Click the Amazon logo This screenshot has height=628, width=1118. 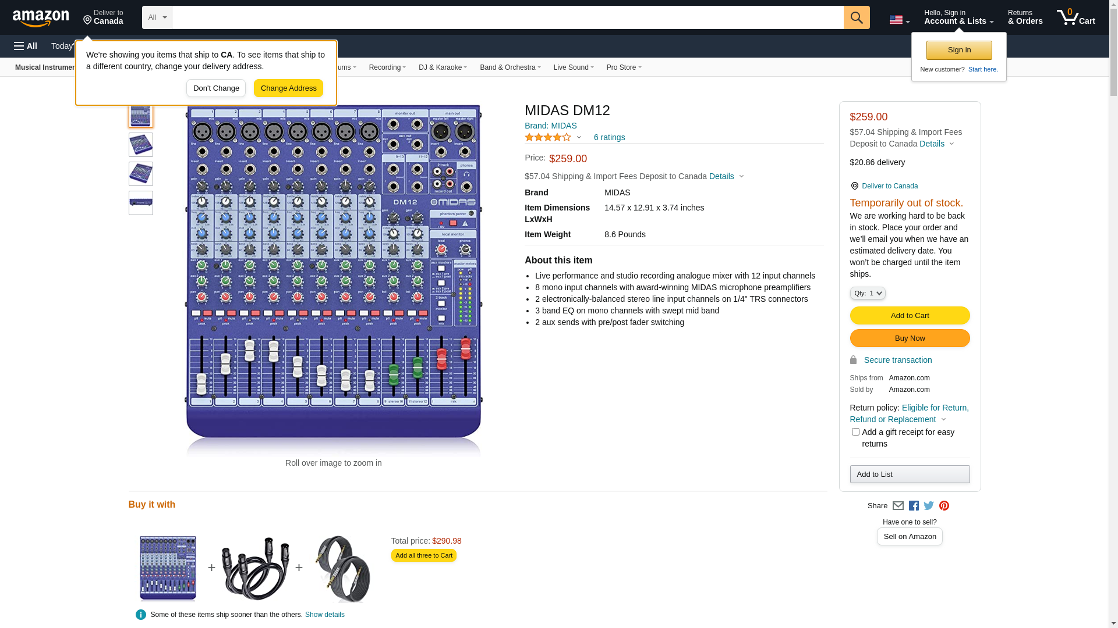tap(41, 19)
